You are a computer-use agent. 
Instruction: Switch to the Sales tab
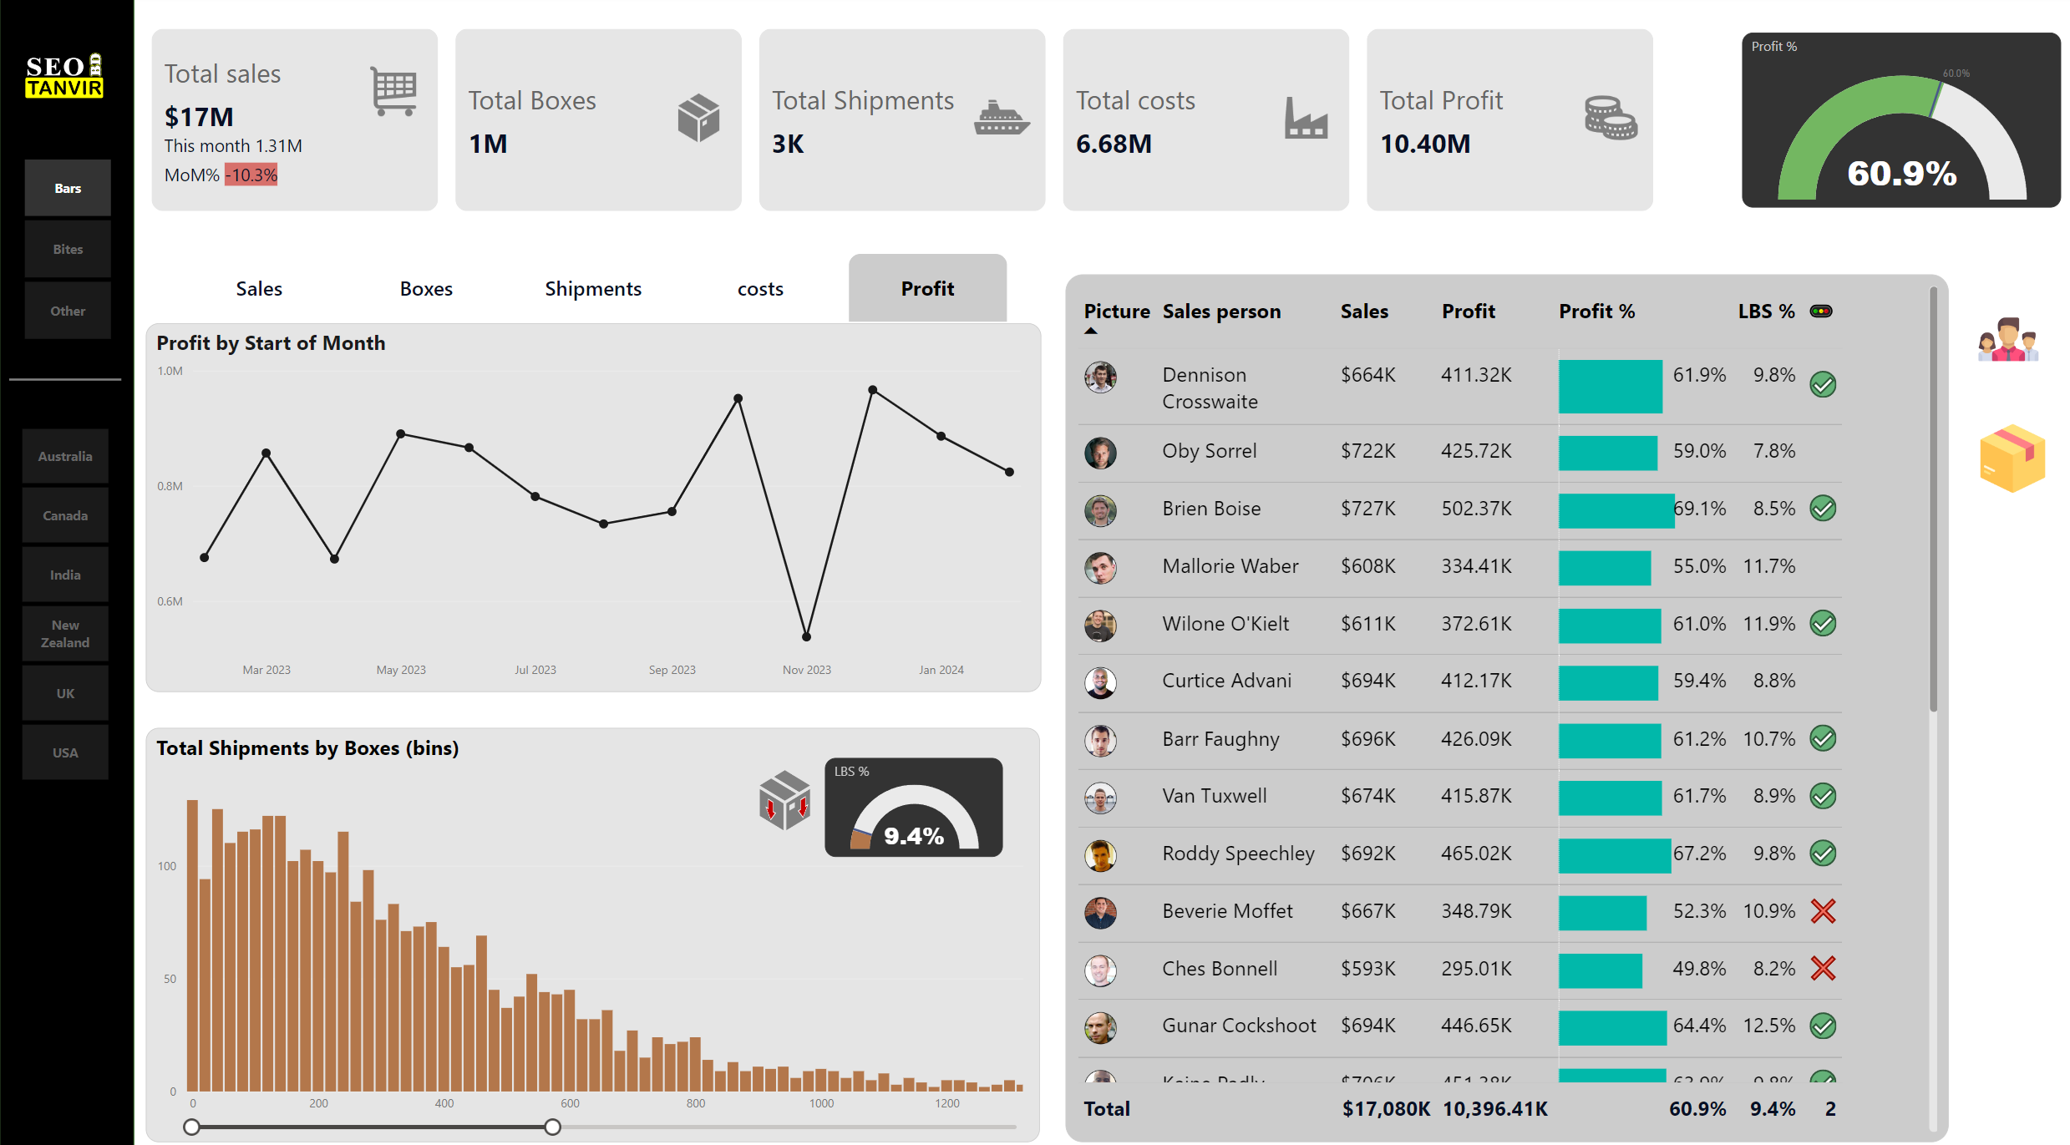(259, 289)
